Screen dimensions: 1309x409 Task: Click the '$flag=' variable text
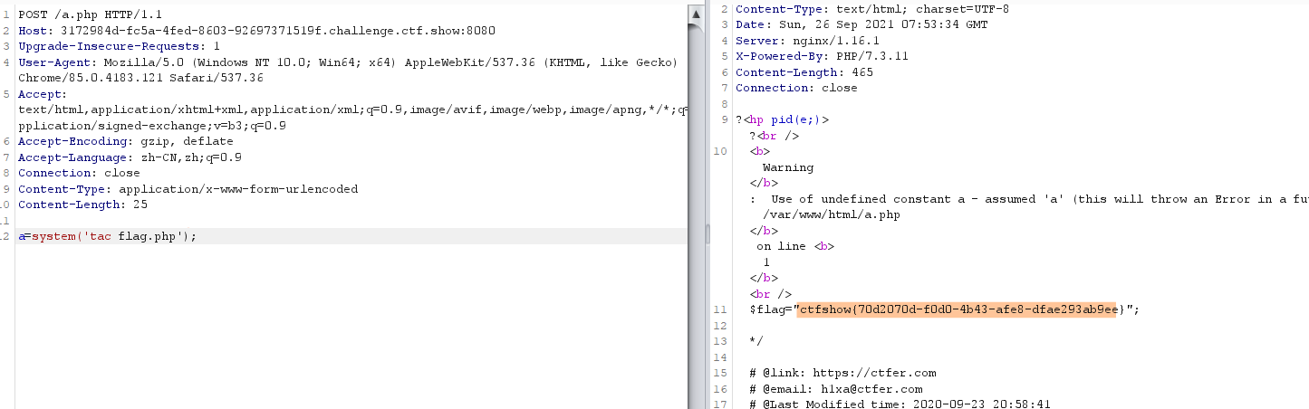click(769, 309)
